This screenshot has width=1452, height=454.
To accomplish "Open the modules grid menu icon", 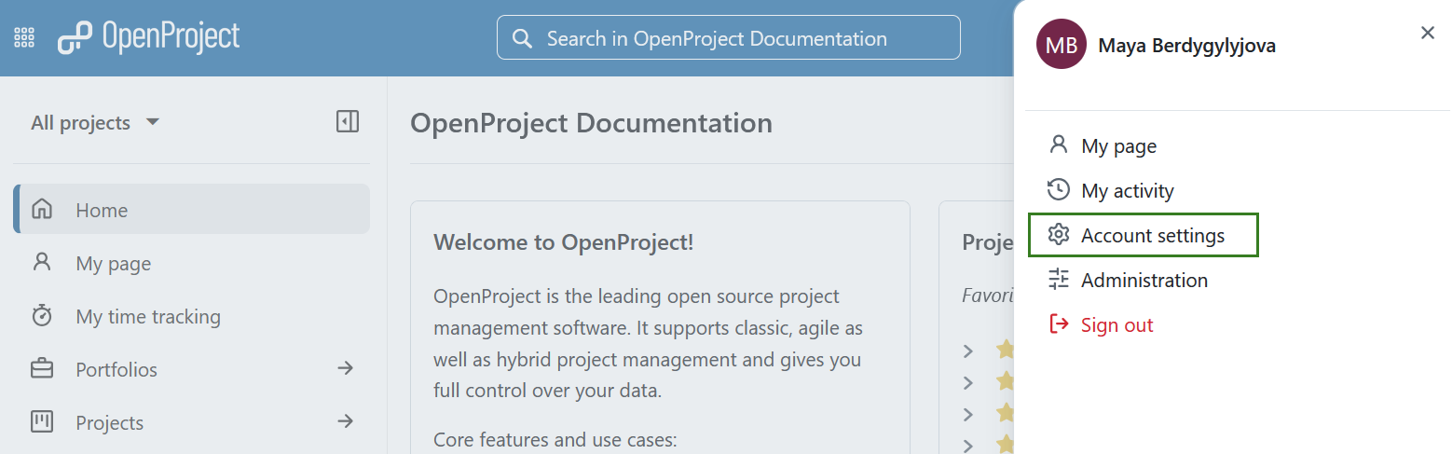I will (24, 38).
